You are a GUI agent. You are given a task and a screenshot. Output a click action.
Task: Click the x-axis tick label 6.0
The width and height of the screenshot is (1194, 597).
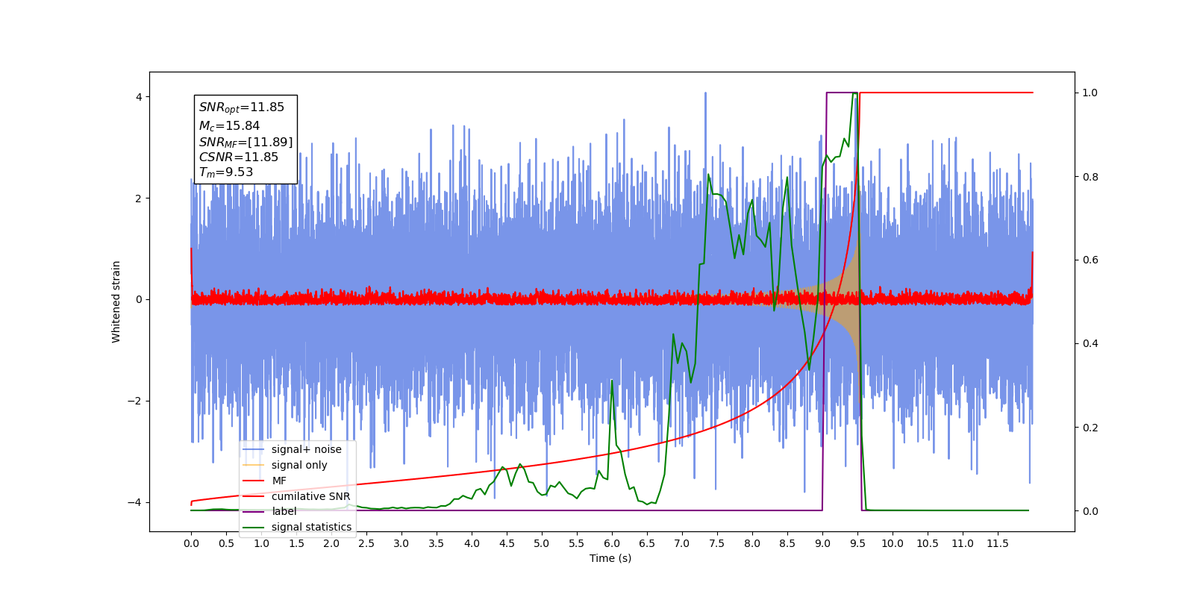612,543
